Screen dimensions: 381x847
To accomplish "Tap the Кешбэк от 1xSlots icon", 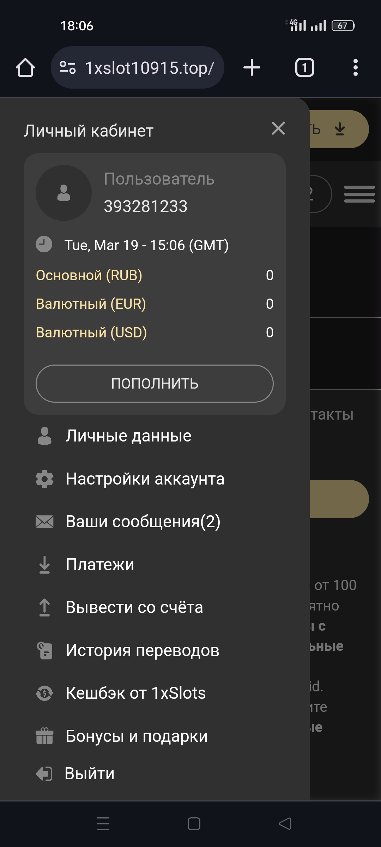I will 44,693.
